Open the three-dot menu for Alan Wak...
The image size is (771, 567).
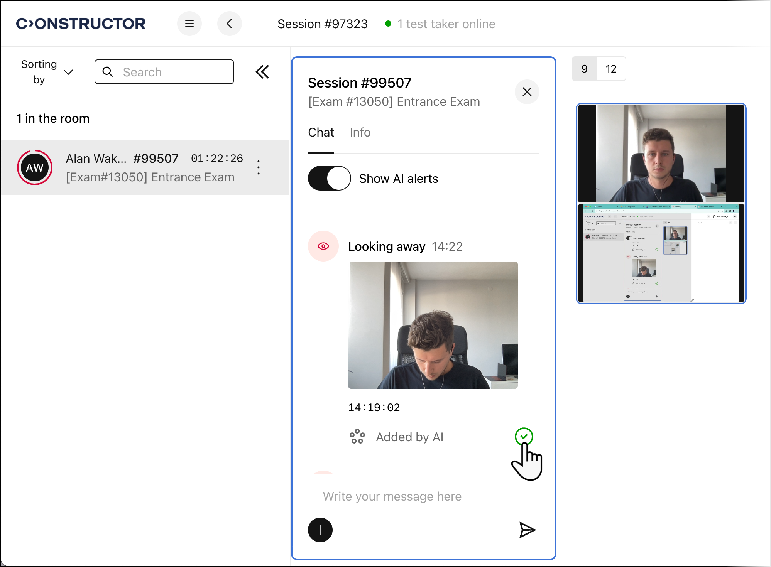coord(259,167)
